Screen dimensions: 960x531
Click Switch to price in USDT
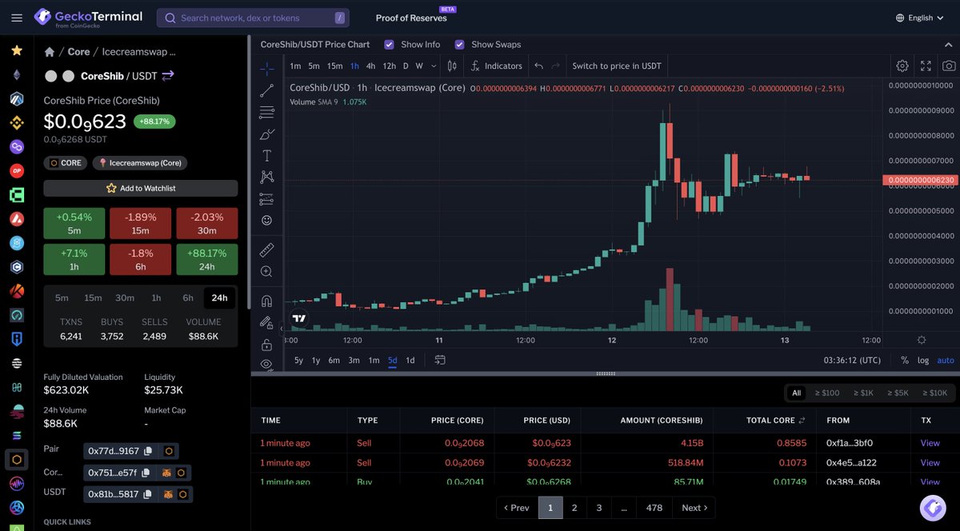point(617,66)
